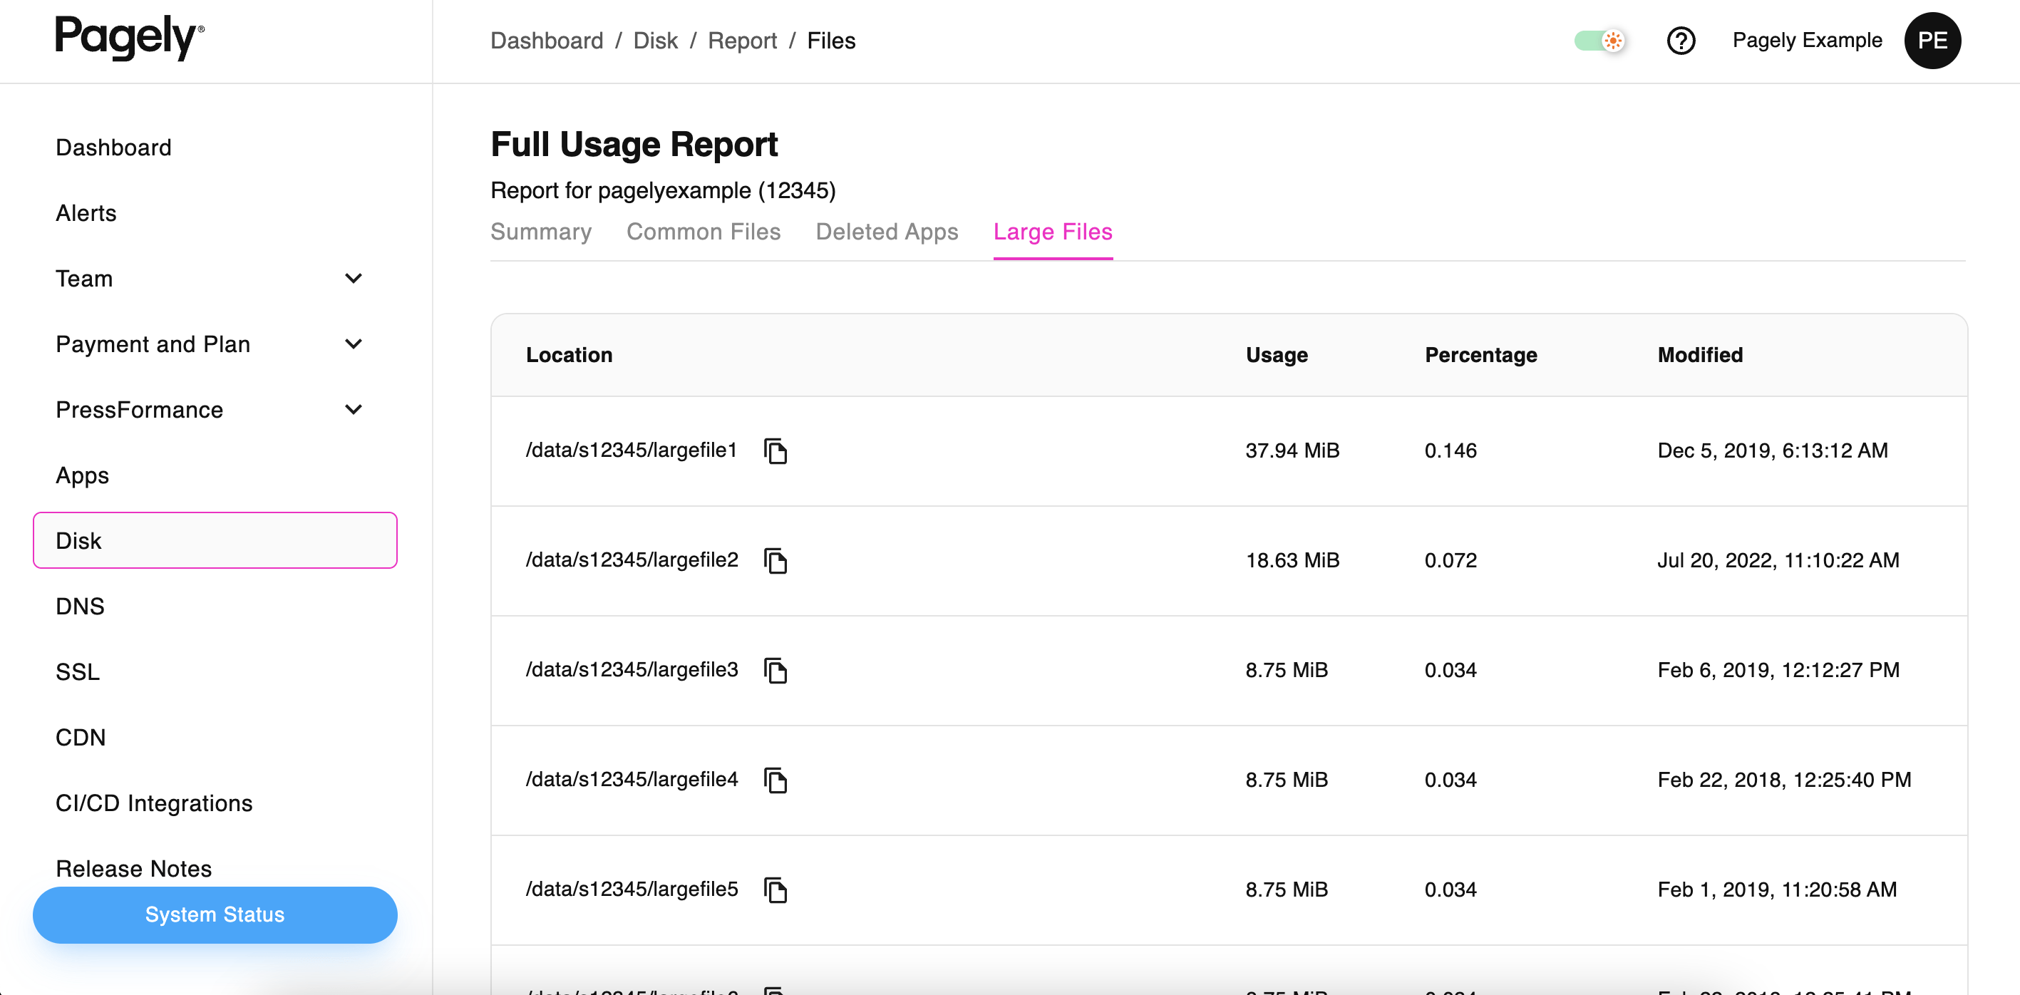Click the Percentage column header
Viewport: 2020px width, 995px height.
click(1480, 355)
